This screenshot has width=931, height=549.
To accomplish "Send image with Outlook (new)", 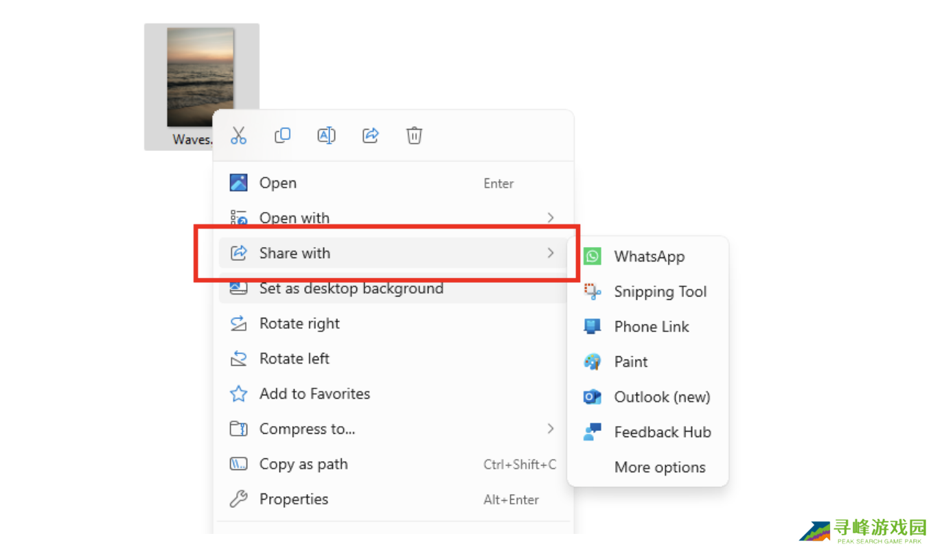I will tap(661, 397).
